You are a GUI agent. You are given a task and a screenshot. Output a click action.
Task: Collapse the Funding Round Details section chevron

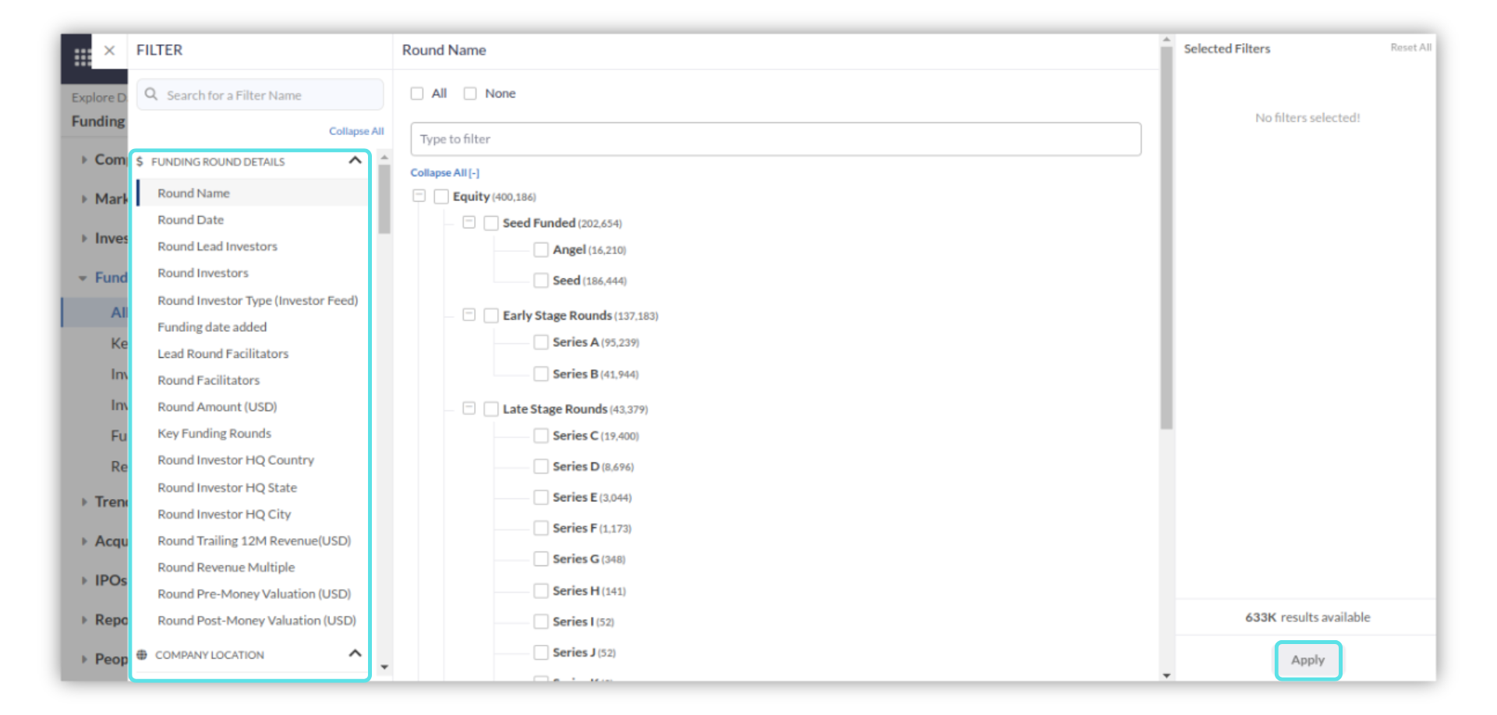355,161
